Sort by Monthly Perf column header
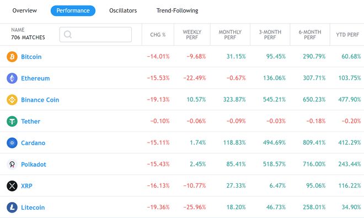The image size is (364, 218). (x=230, y=35)
